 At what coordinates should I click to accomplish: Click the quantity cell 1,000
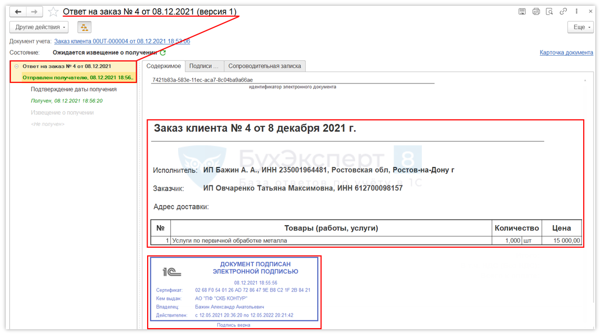507,240
